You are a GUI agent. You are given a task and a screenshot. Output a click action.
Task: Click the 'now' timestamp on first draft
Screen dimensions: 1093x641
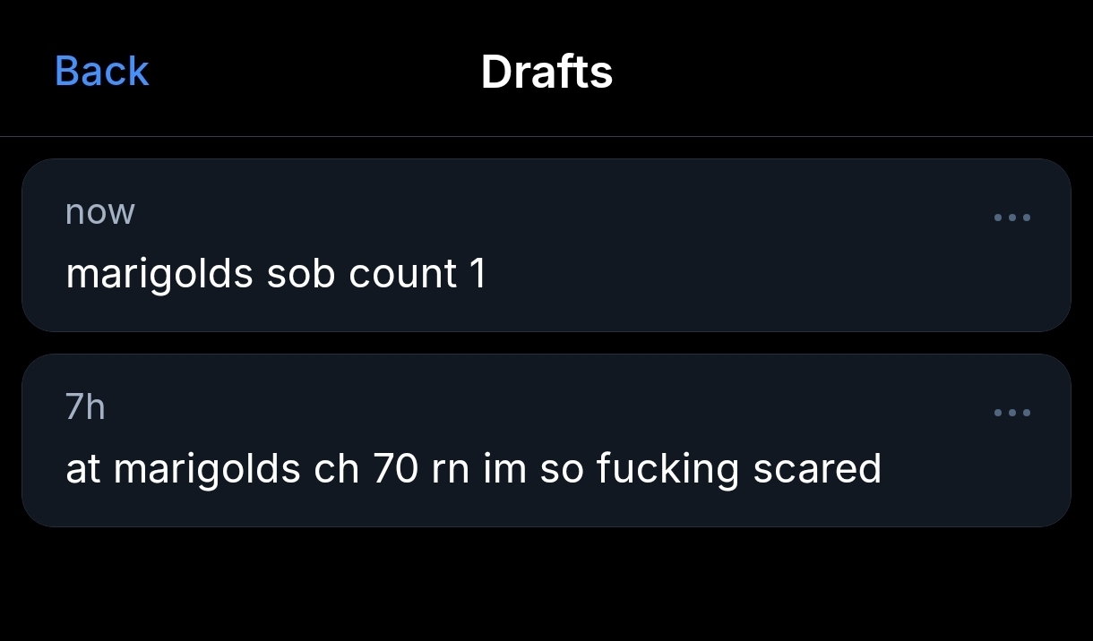[99, 212]
